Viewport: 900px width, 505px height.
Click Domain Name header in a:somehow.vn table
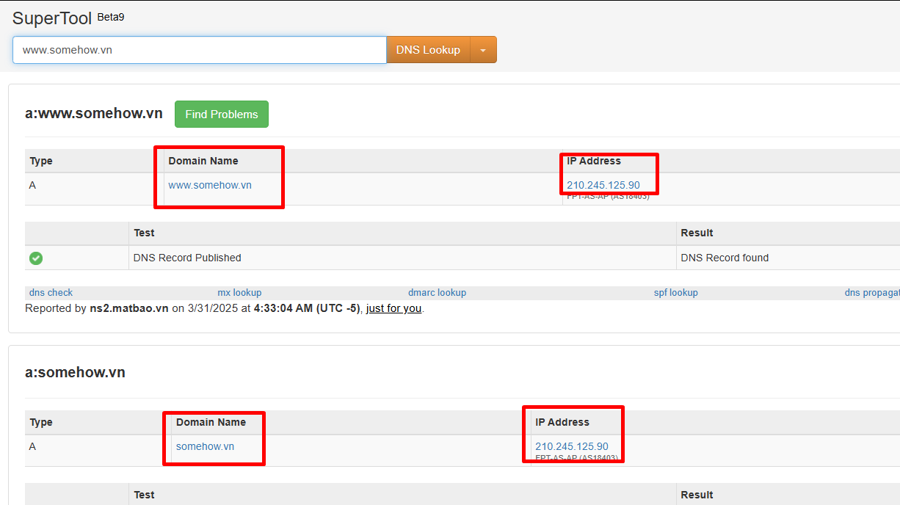tap(211, 422)
